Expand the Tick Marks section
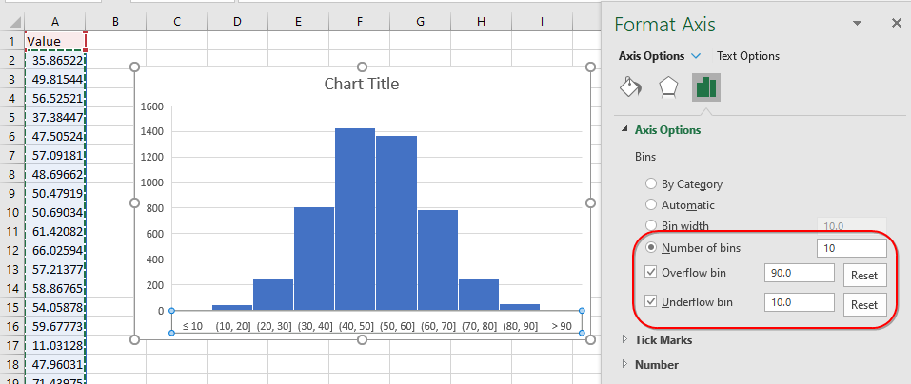The image size is (911, 384). click(625, 339)
